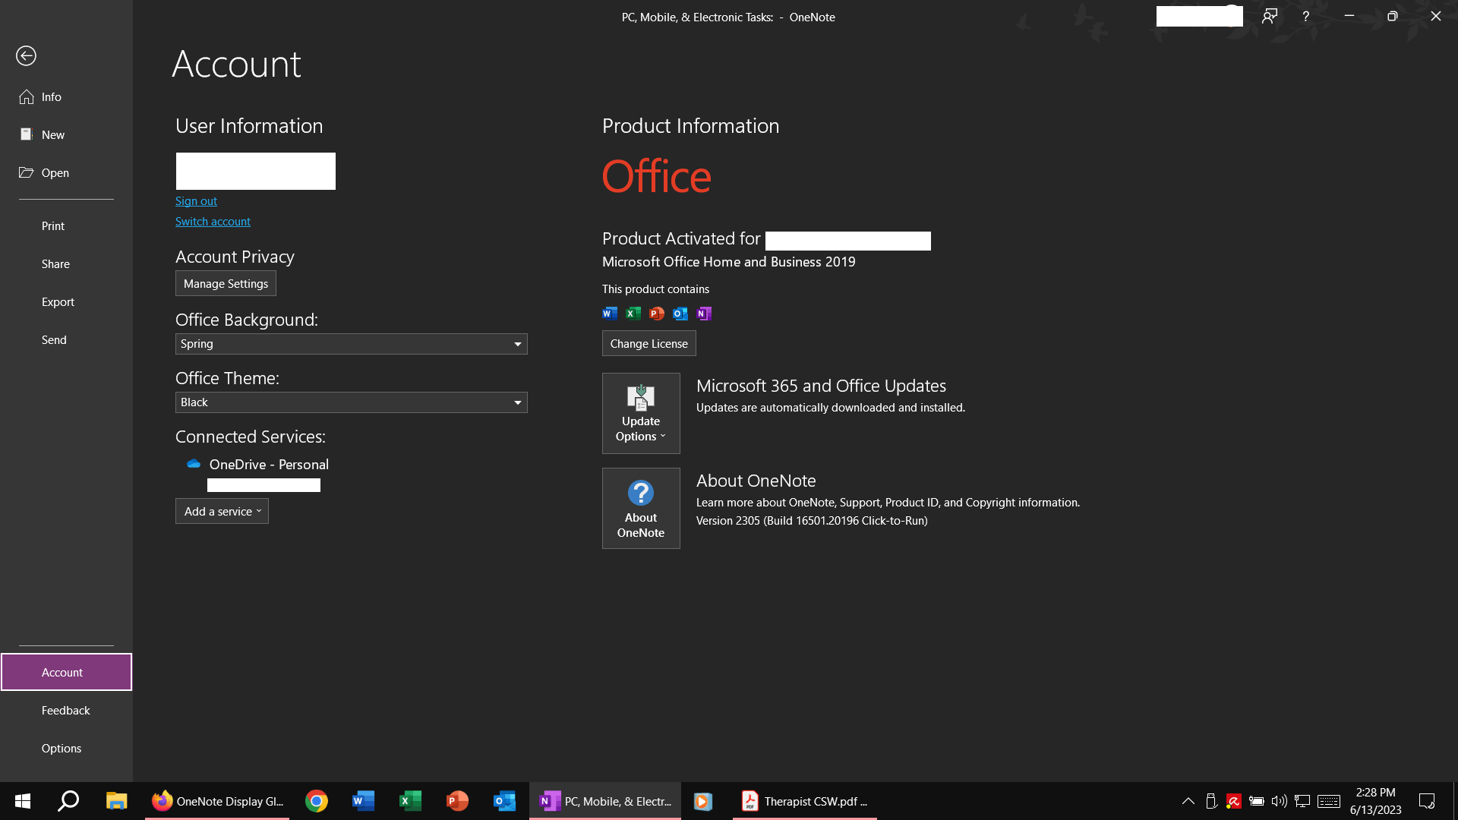The width and height of the screenshot is (1458, 820).
Task: Select Open in the backstage menu
Action: tap(66, 172)
